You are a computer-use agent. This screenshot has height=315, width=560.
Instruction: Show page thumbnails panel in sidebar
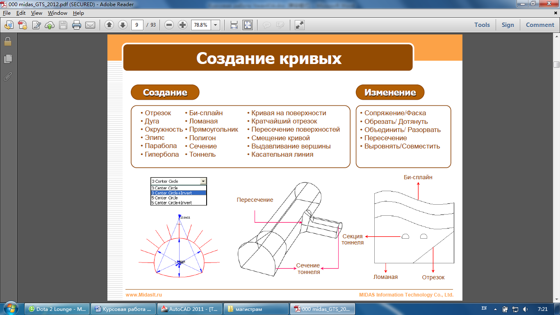(x=7, y=59)
